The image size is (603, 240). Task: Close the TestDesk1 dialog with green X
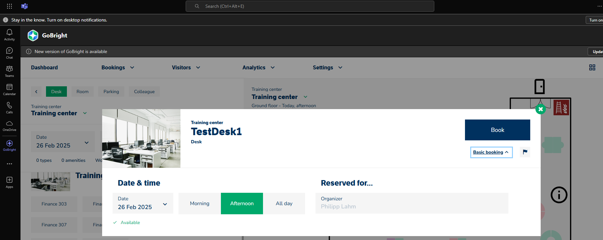[540, 109]
